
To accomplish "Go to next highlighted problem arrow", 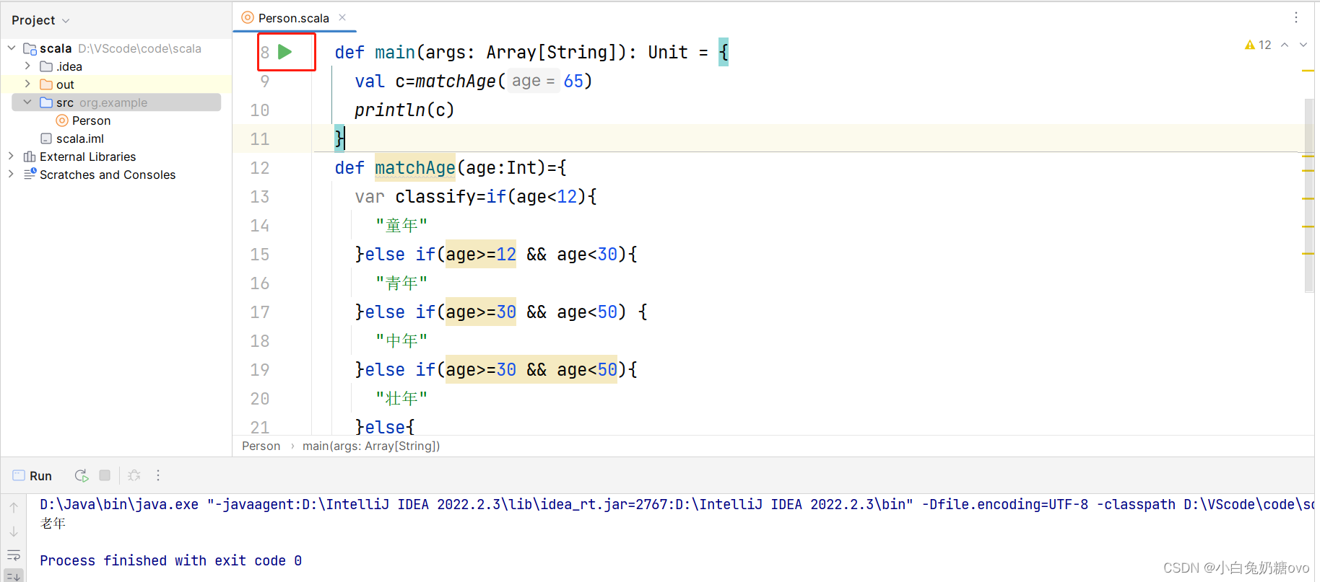I will coord(1303,45).
